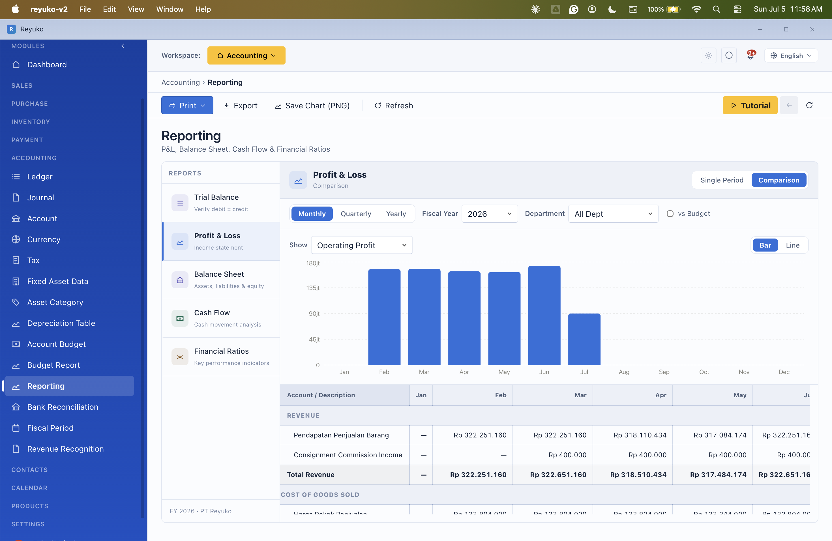Select Yearly period toggle
Viewport: 832px width, 541px height.
(396, 214)
